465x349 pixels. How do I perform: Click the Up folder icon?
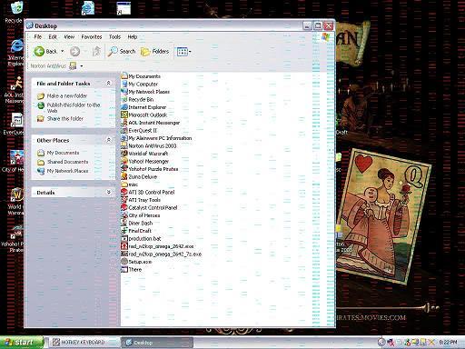(x=96, y=51)
